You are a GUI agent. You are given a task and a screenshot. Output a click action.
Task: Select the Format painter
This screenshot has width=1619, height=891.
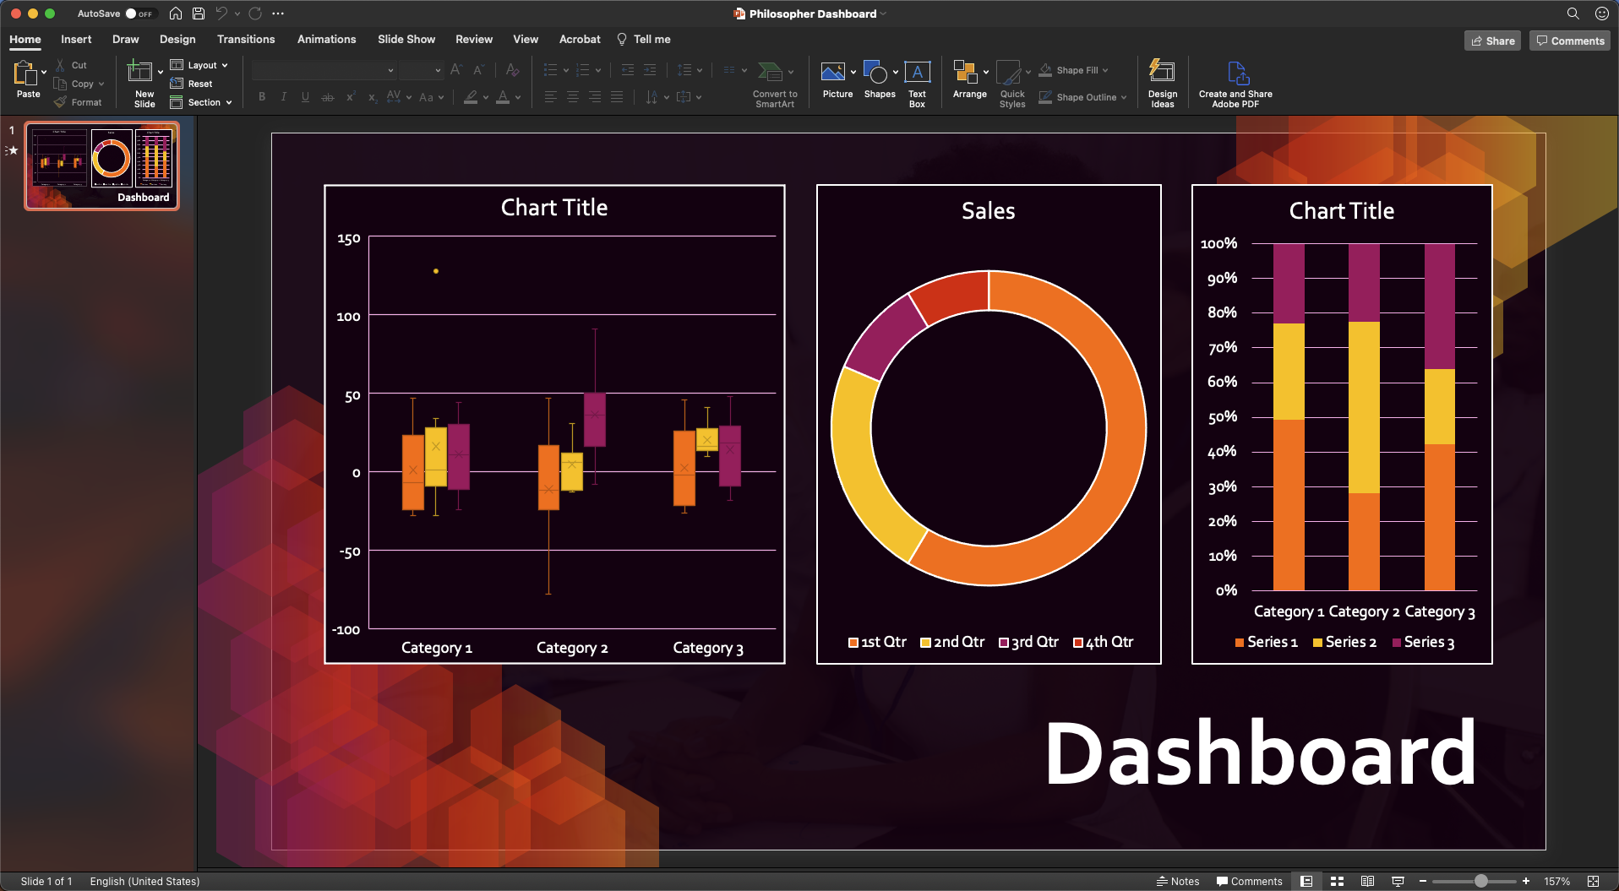pyautogui.click(x=79, y=101)
